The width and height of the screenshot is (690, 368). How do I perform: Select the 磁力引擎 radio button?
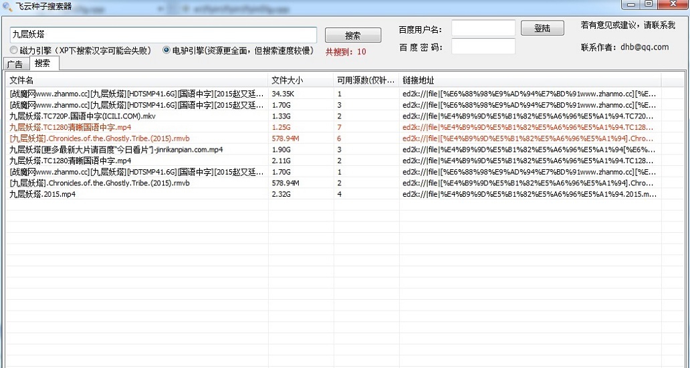click(14, 50)
